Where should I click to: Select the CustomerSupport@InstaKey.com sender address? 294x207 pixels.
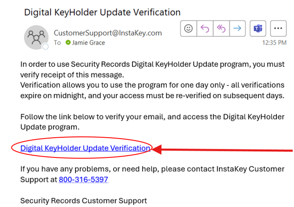(x=108, y=33)
